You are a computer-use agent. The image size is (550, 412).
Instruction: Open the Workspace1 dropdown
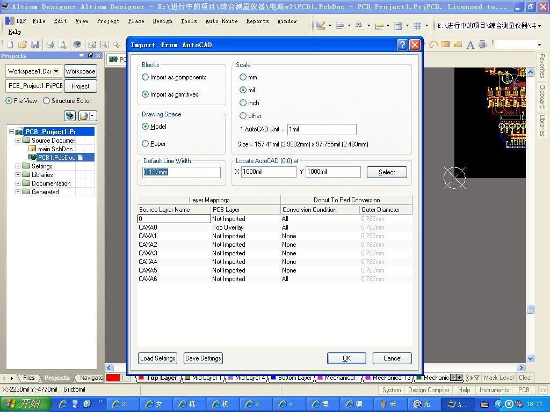(56, 71)
